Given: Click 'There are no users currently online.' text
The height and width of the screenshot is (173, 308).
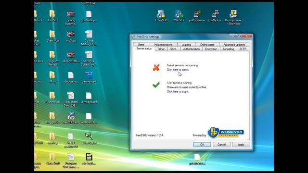Looking at the screenshot, I should (x=187, y=87).
